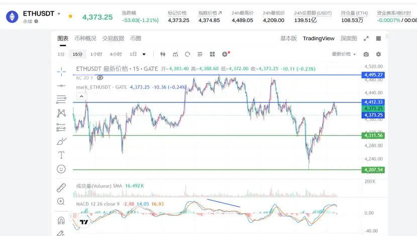Click the 指数价格 link with arrow
The height and width of the screenshot is (236, 417).
pos(210,13)
